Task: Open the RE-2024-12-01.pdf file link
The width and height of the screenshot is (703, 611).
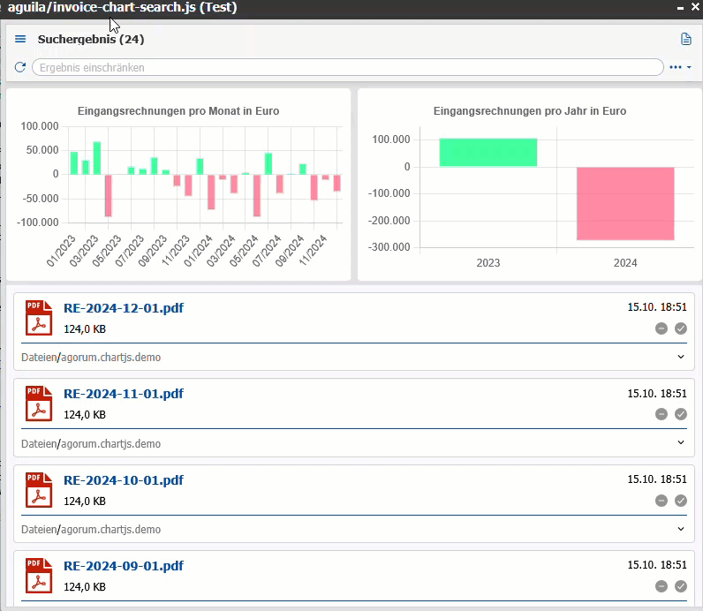Action: (124, 308)
